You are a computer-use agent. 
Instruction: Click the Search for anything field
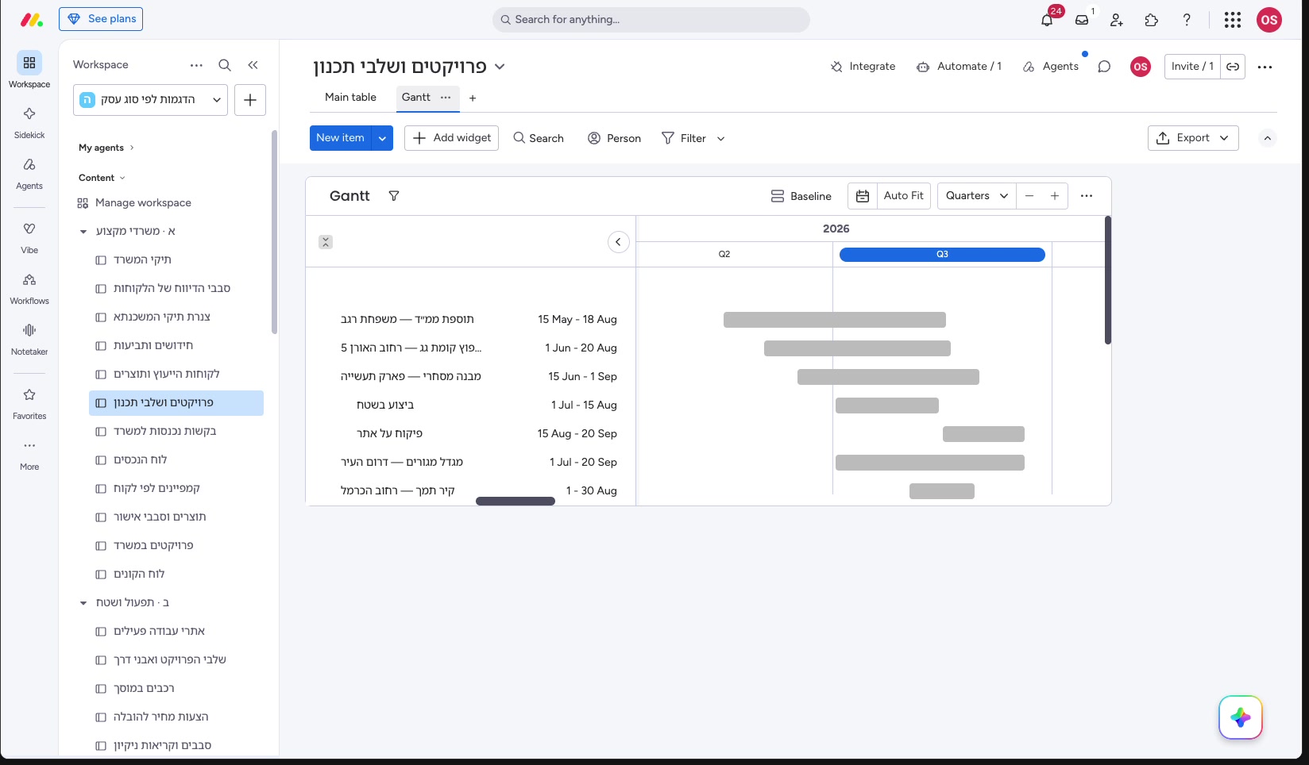(x=651, y=20)
